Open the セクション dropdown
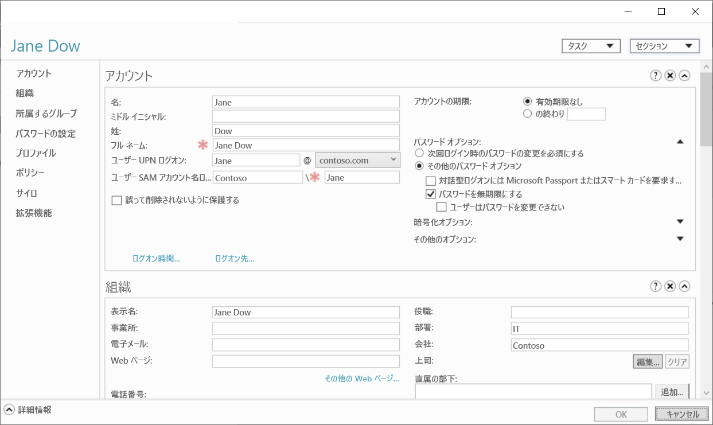Screen dimensions: 713x425 (x=664, y=45)
